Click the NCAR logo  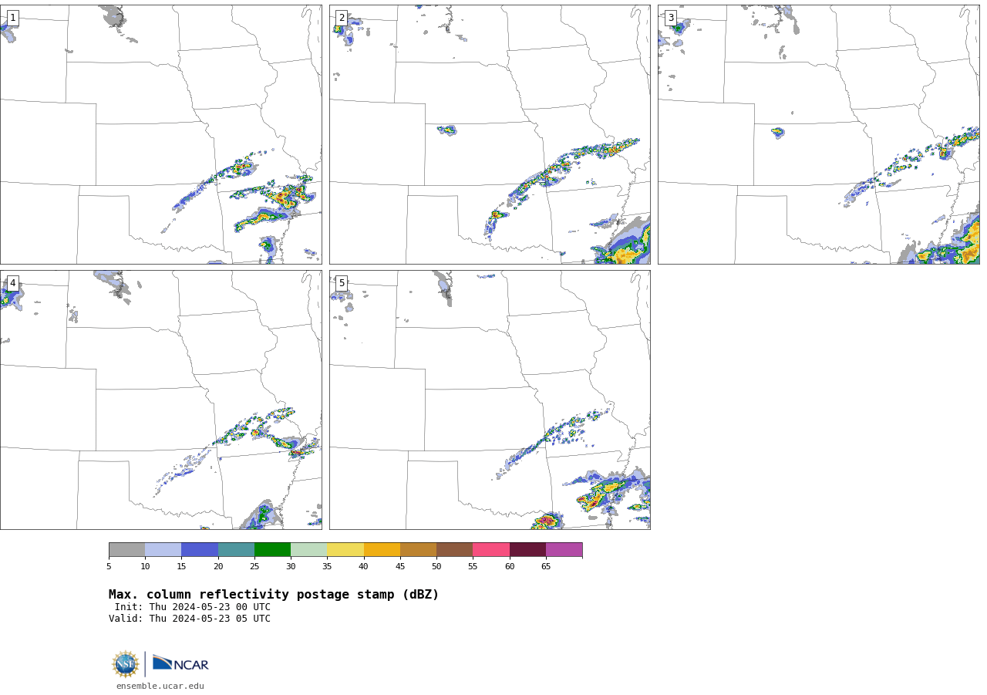[180, 663]
